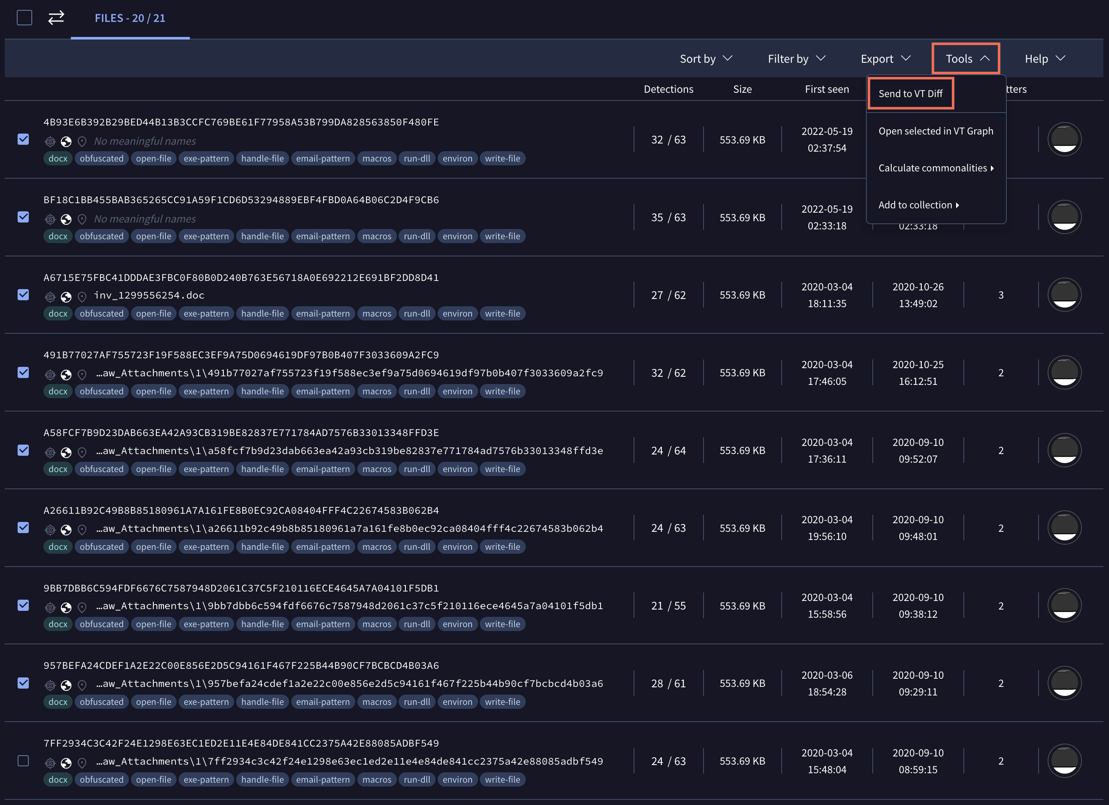Viewport: 1109px width, 805px height.
Task: Switch to the FILES - 20 / 21 tab
Action: pos(130,18)
